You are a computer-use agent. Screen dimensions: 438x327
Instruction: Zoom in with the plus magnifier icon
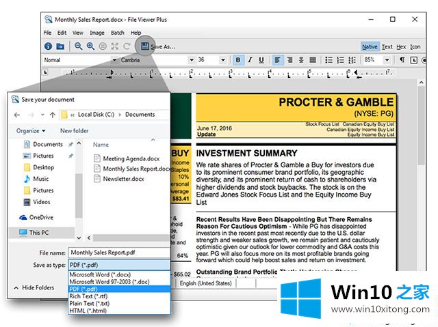90,46
